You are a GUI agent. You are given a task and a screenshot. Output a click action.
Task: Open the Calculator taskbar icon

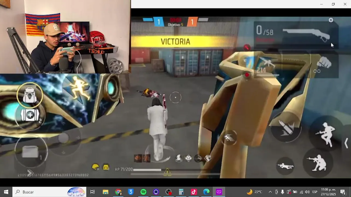click(181, 192)
